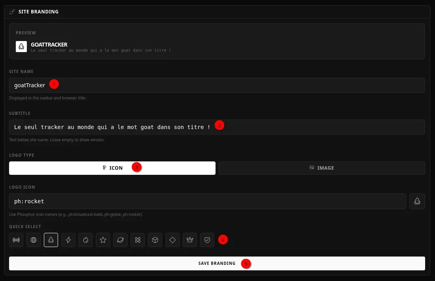The width and height of the screenshot is (435, 281).
Task: Click the Save Branding button
Action: (x=217, y=263)
